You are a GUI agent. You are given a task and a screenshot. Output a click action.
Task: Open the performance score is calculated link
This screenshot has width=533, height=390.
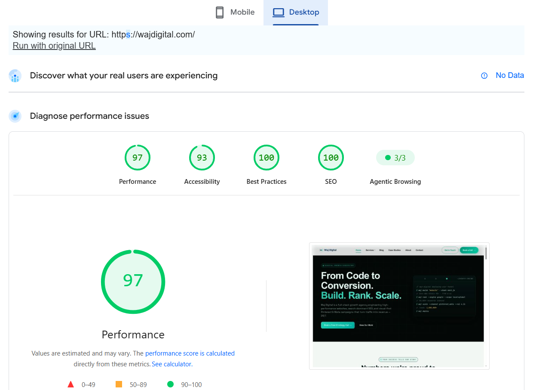tap(190, 353)
